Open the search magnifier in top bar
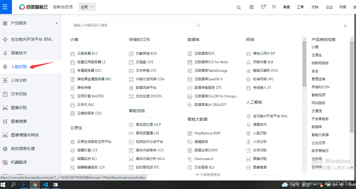 (x=239, y=7)
